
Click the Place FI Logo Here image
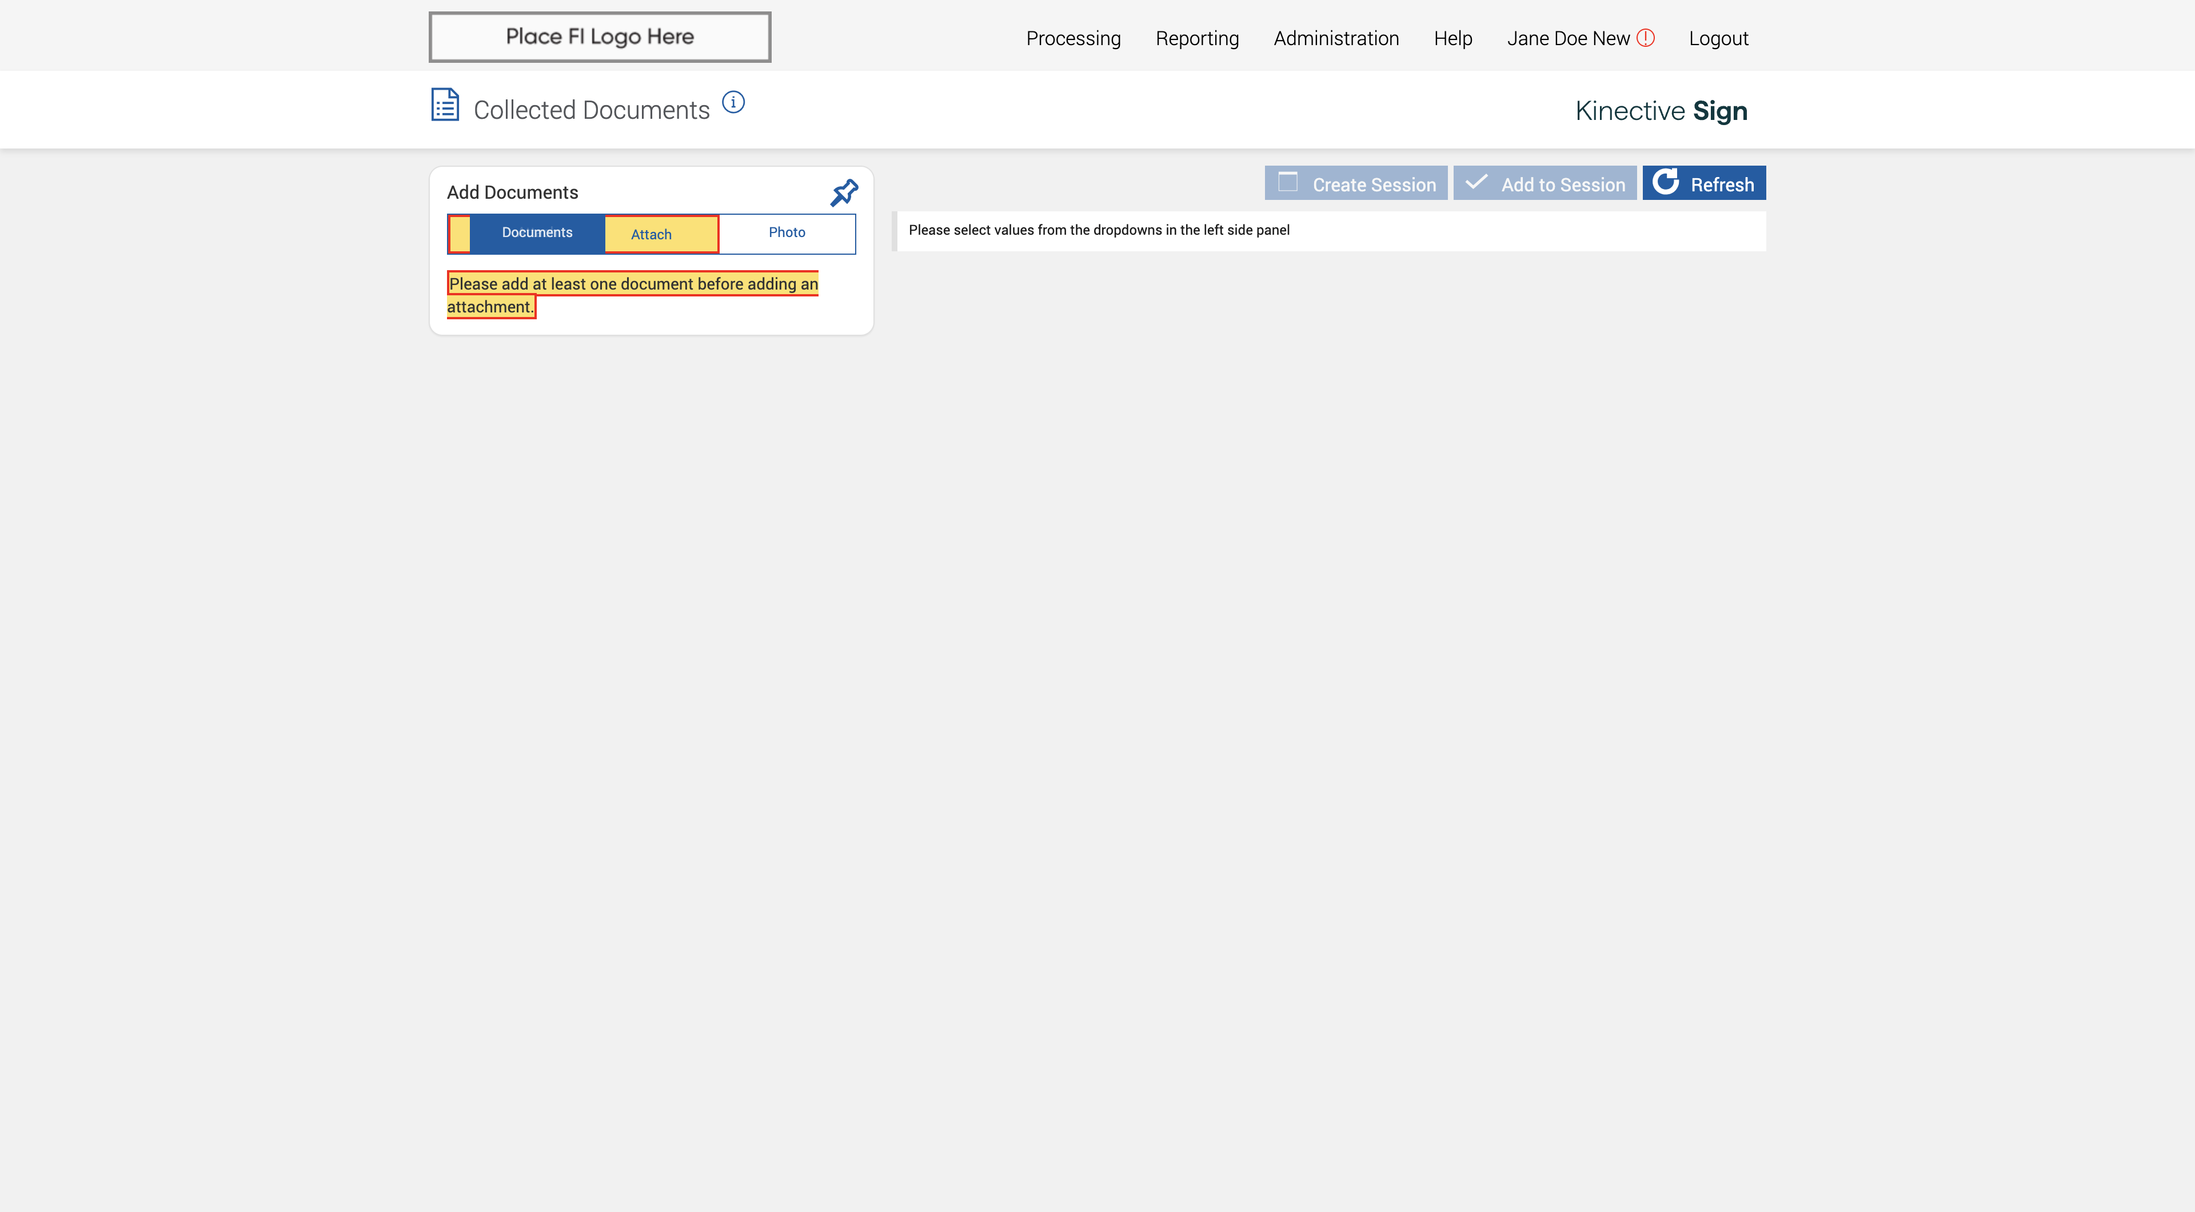click(600, 37)
